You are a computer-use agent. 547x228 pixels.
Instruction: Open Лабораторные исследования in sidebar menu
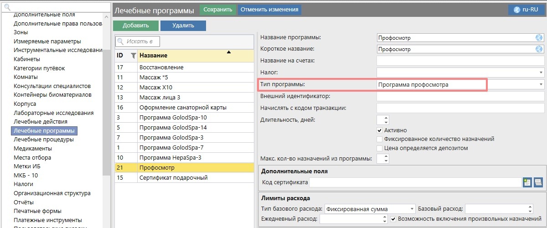[x=53, y=113]
